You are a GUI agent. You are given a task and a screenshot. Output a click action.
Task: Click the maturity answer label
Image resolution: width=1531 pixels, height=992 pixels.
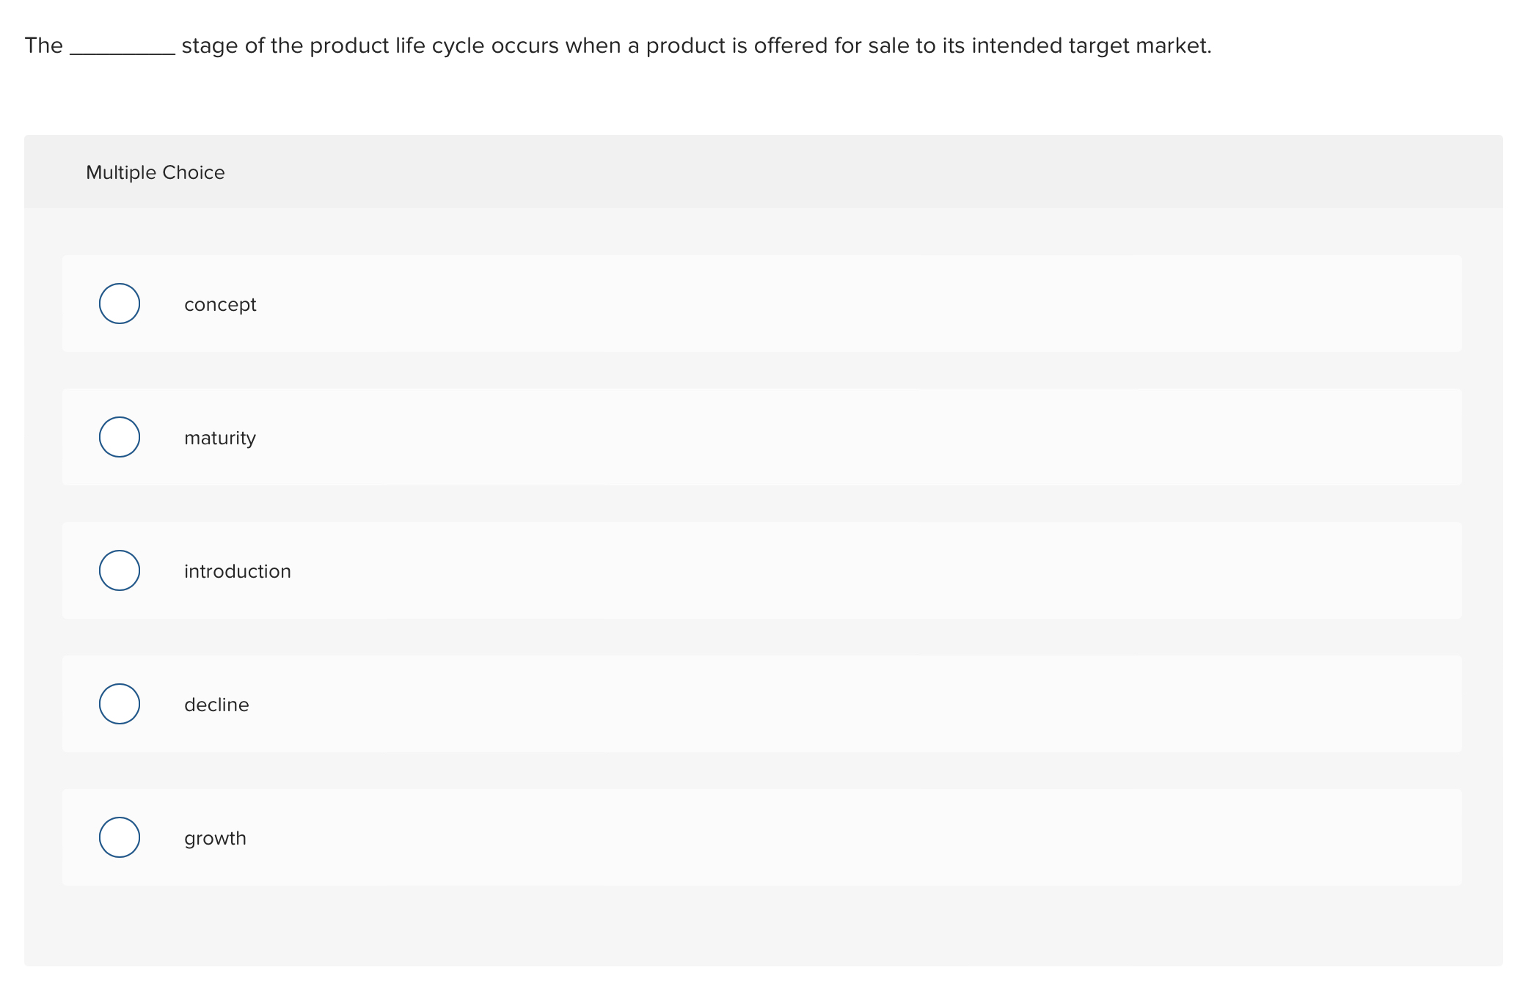click(x=219, y=437)
